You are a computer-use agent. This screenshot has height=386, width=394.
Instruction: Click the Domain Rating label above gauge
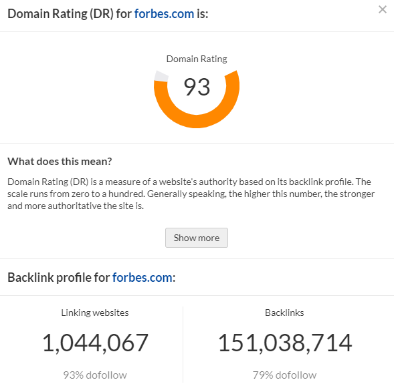pyautogui.click(x=197, y=59)
